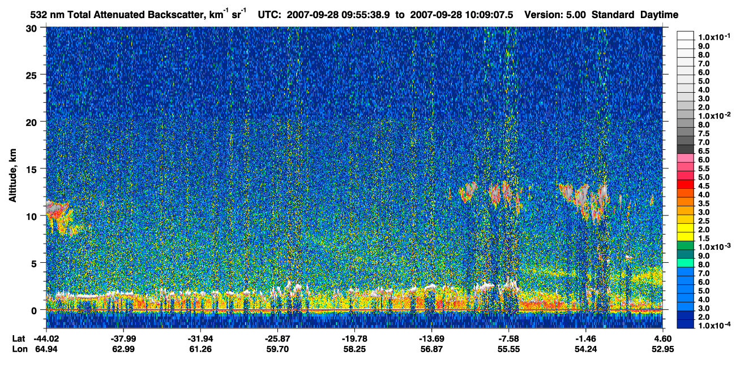Click longitude value '61.26'
Viewport: 736px width, 377px height.
(x=200, y=349)
